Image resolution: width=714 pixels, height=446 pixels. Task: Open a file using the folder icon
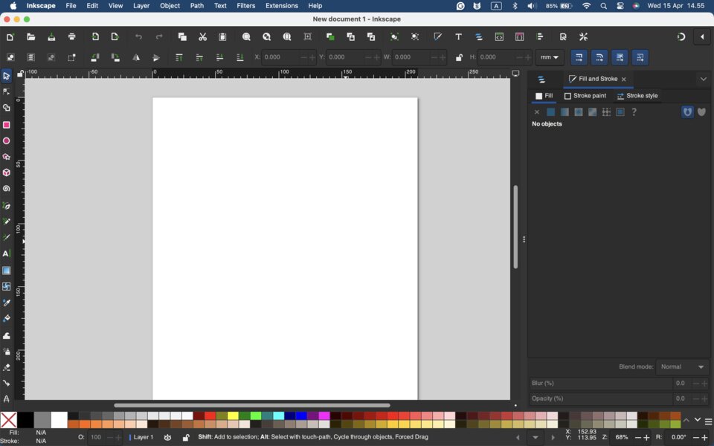(x=31, y=37)
